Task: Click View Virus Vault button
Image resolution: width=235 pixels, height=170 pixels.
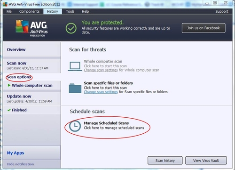Action: point(206,161)
